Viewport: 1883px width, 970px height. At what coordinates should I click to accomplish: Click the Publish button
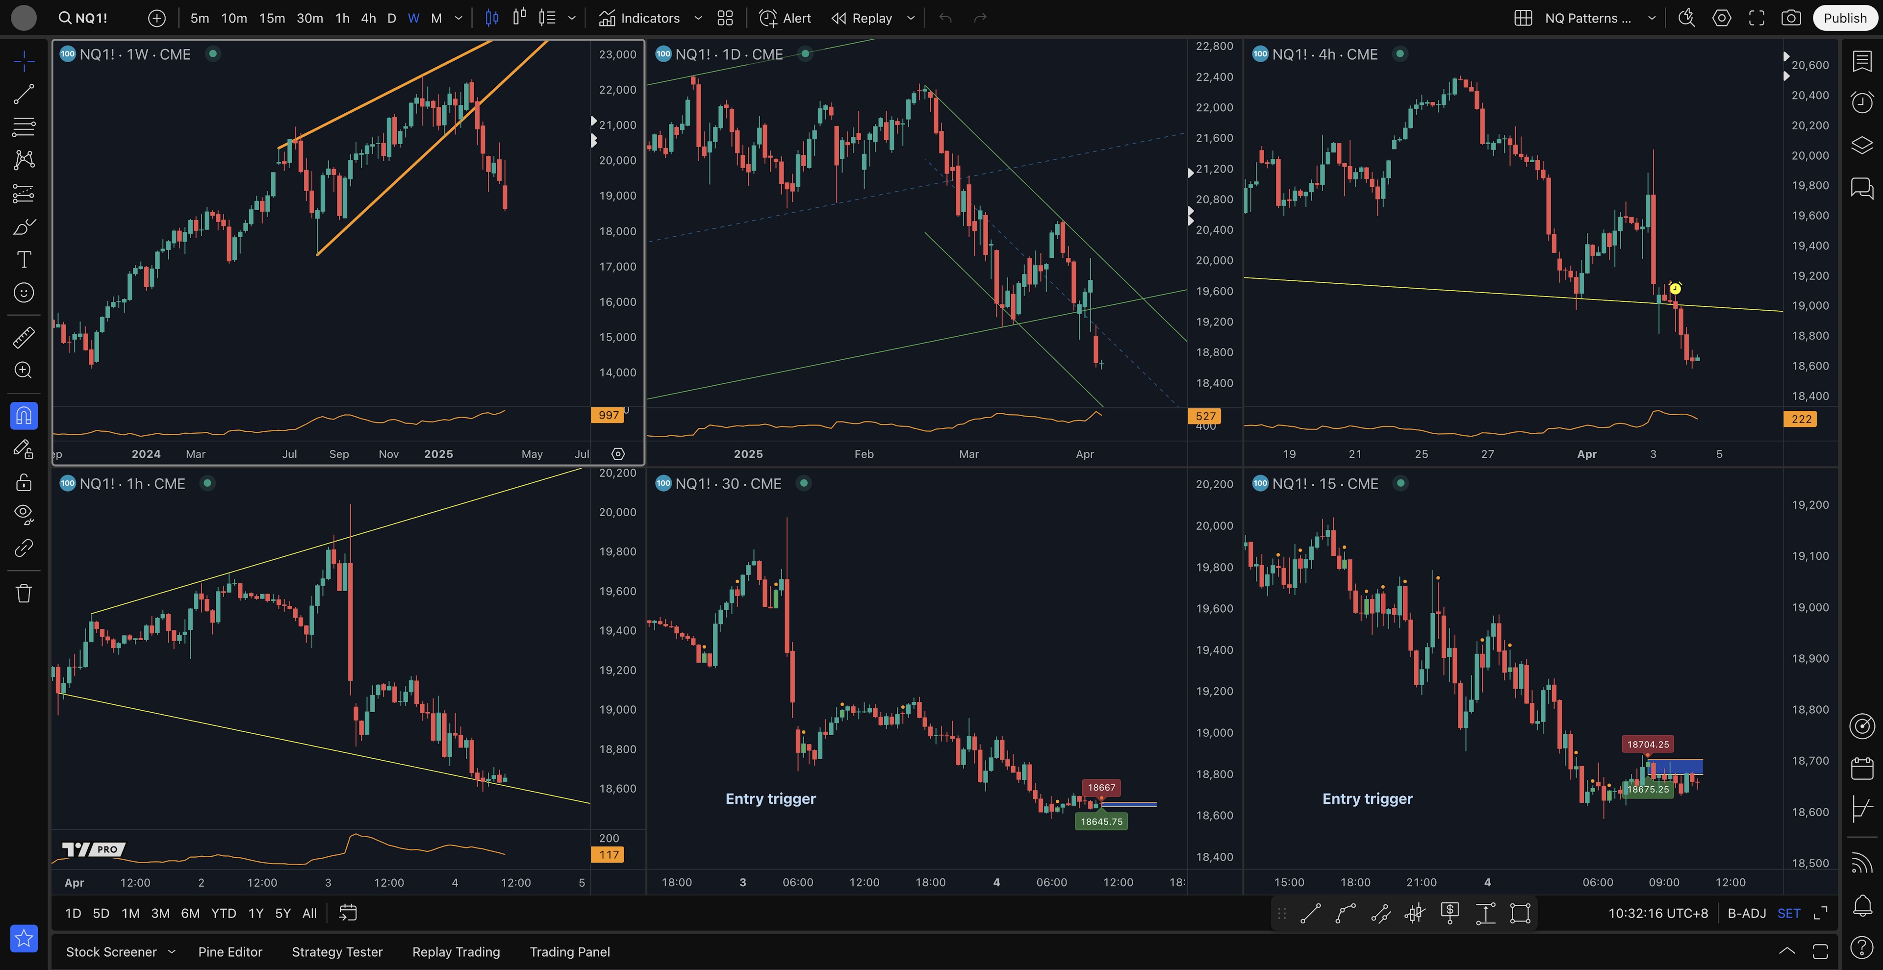[x=1844, y=18]
